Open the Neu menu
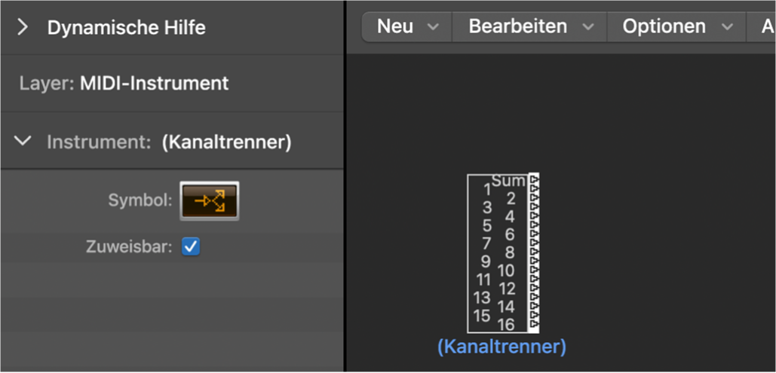Viewport: 776px width, 373px height. click(407, 26)
